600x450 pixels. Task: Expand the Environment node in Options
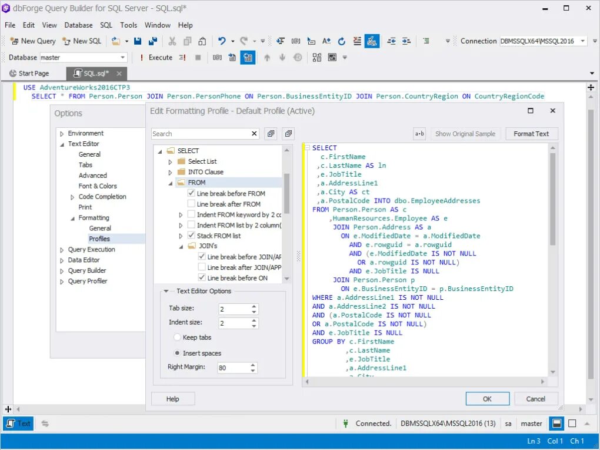tap(62, 134)
